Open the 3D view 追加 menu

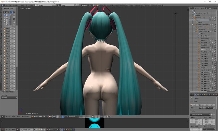pyautogui.click(x=18, y=117)
